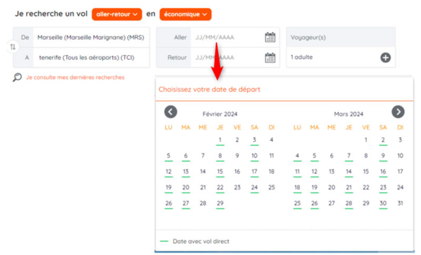Choose 21 March 2024 in the calendar
The width and height of the screenshot is (421, 255).
click(x=349, y=187)
